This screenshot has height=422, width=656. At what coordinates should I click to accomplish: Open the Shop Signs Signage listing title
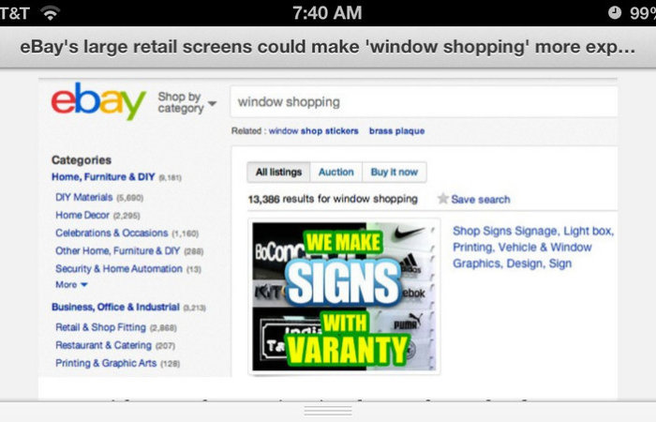tap(533, 247)
